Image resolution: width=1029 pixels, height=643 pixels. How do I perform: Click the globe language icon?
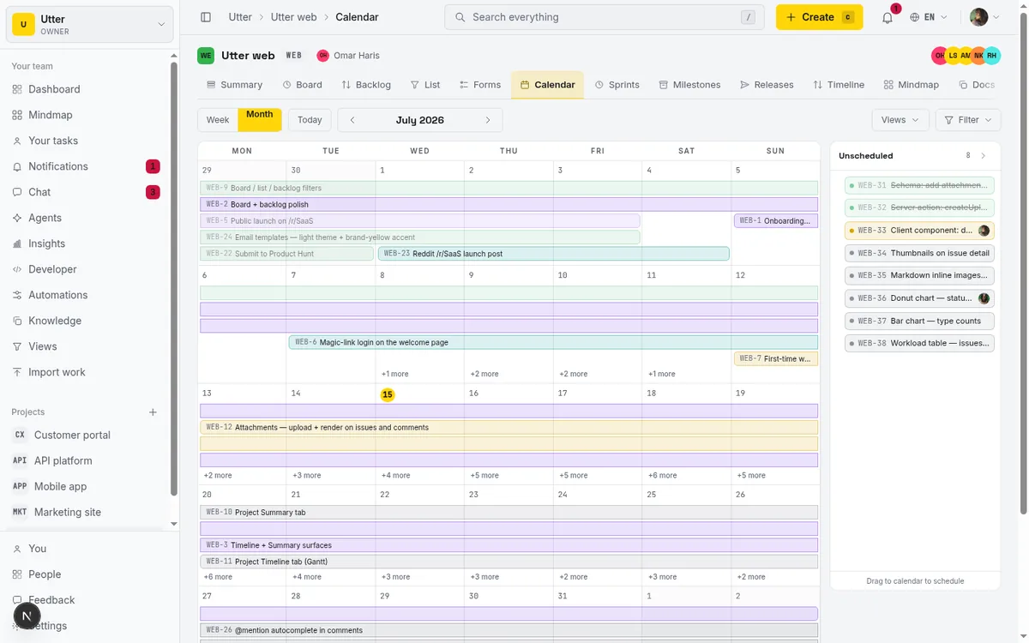(x=915, y=17)
